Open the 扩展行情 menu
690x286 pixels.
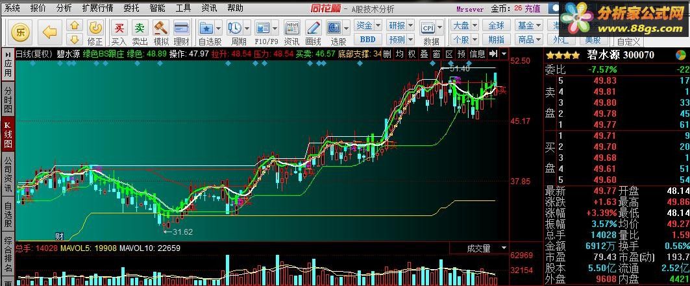[x=98, y=8]
